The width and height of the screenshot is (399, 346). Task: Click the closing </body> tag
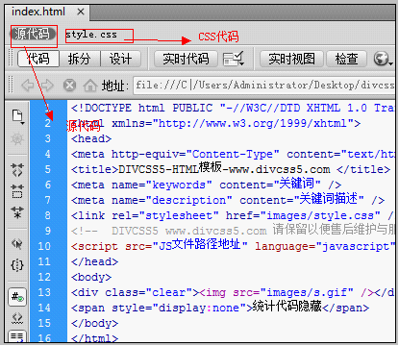pos(94,323)
